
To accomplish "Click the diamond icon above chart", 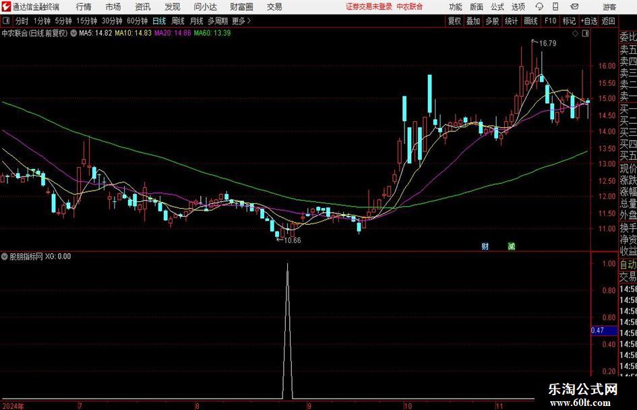I will [575, 34].
